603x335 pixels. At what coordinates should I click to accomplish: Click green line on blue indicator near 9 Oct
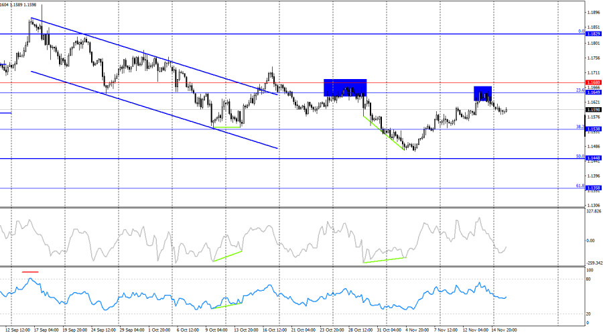[x=226, y=305]
